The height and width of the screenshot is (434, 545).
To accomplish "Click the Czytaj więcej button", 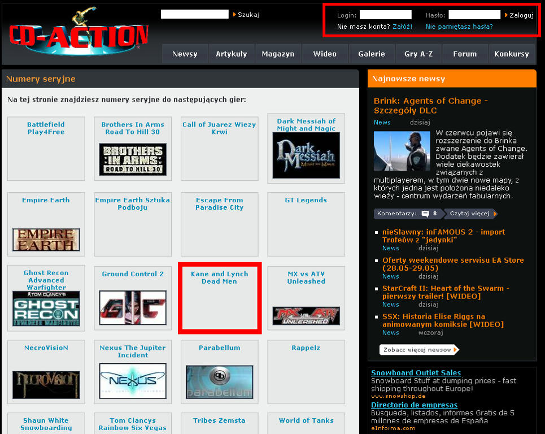I will [x=471, y=214].
